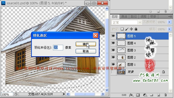Confirm feather with 确定 button

(x=86, y=44)
